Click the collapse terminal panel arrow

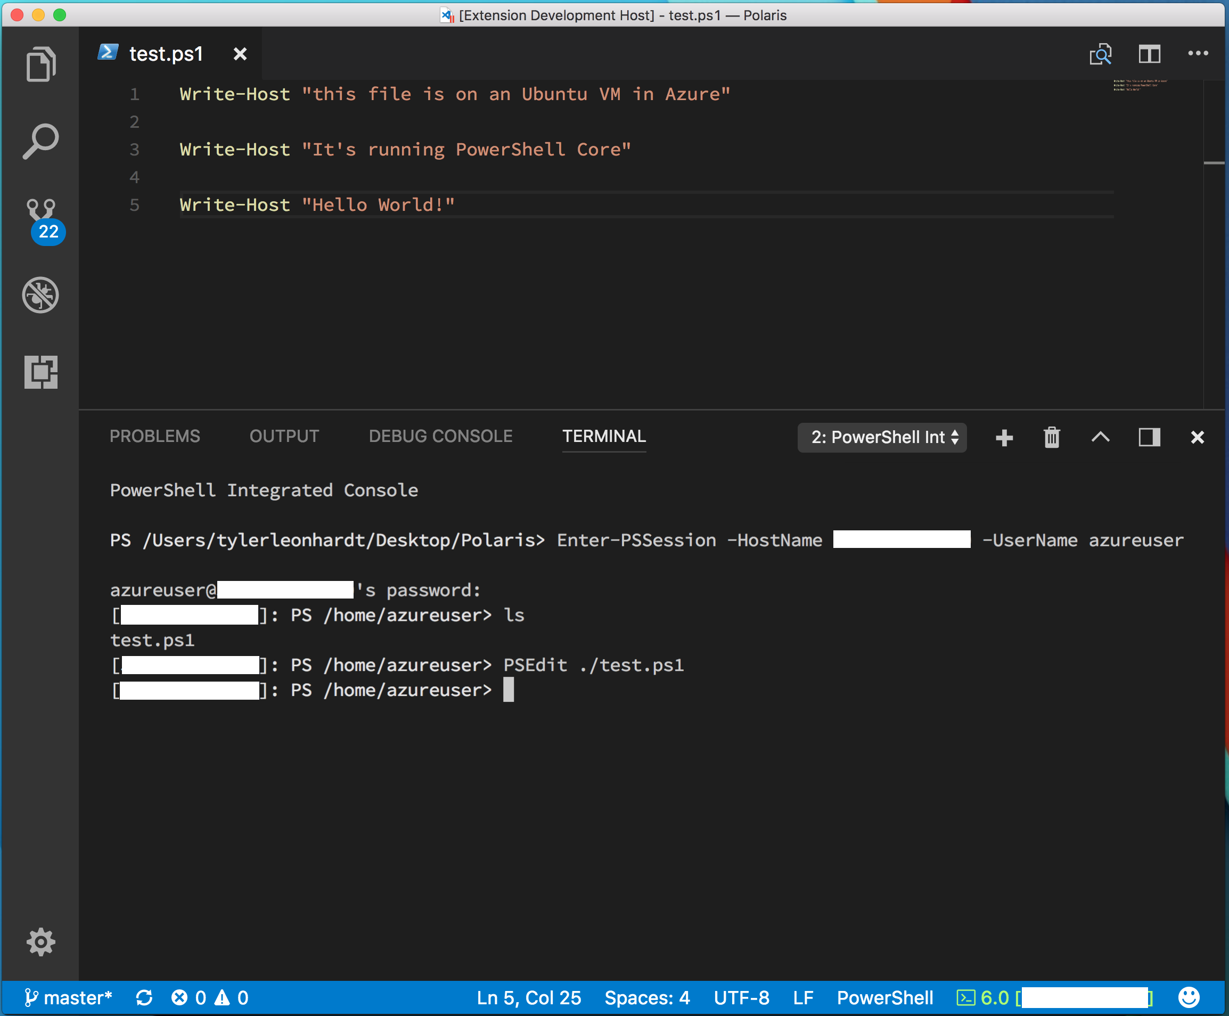pos(1100,436)
